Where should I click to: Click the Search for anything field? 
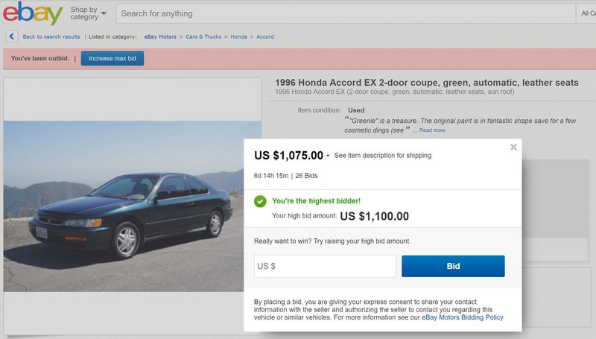point(343,13)
